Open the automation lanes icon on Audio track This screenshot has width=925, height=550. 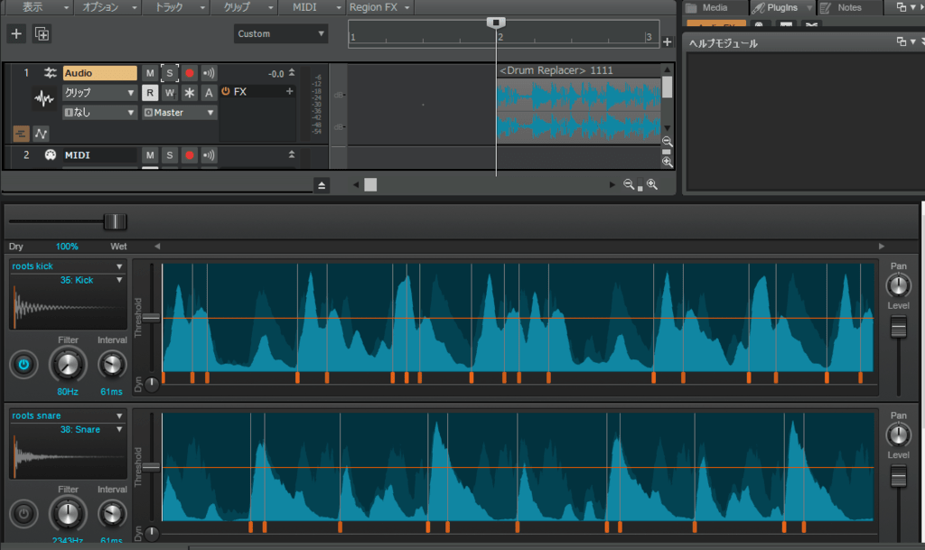pos(41,134)
